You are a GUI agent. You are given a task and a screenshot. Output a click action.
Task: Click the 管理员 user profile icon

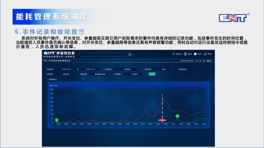174,54
